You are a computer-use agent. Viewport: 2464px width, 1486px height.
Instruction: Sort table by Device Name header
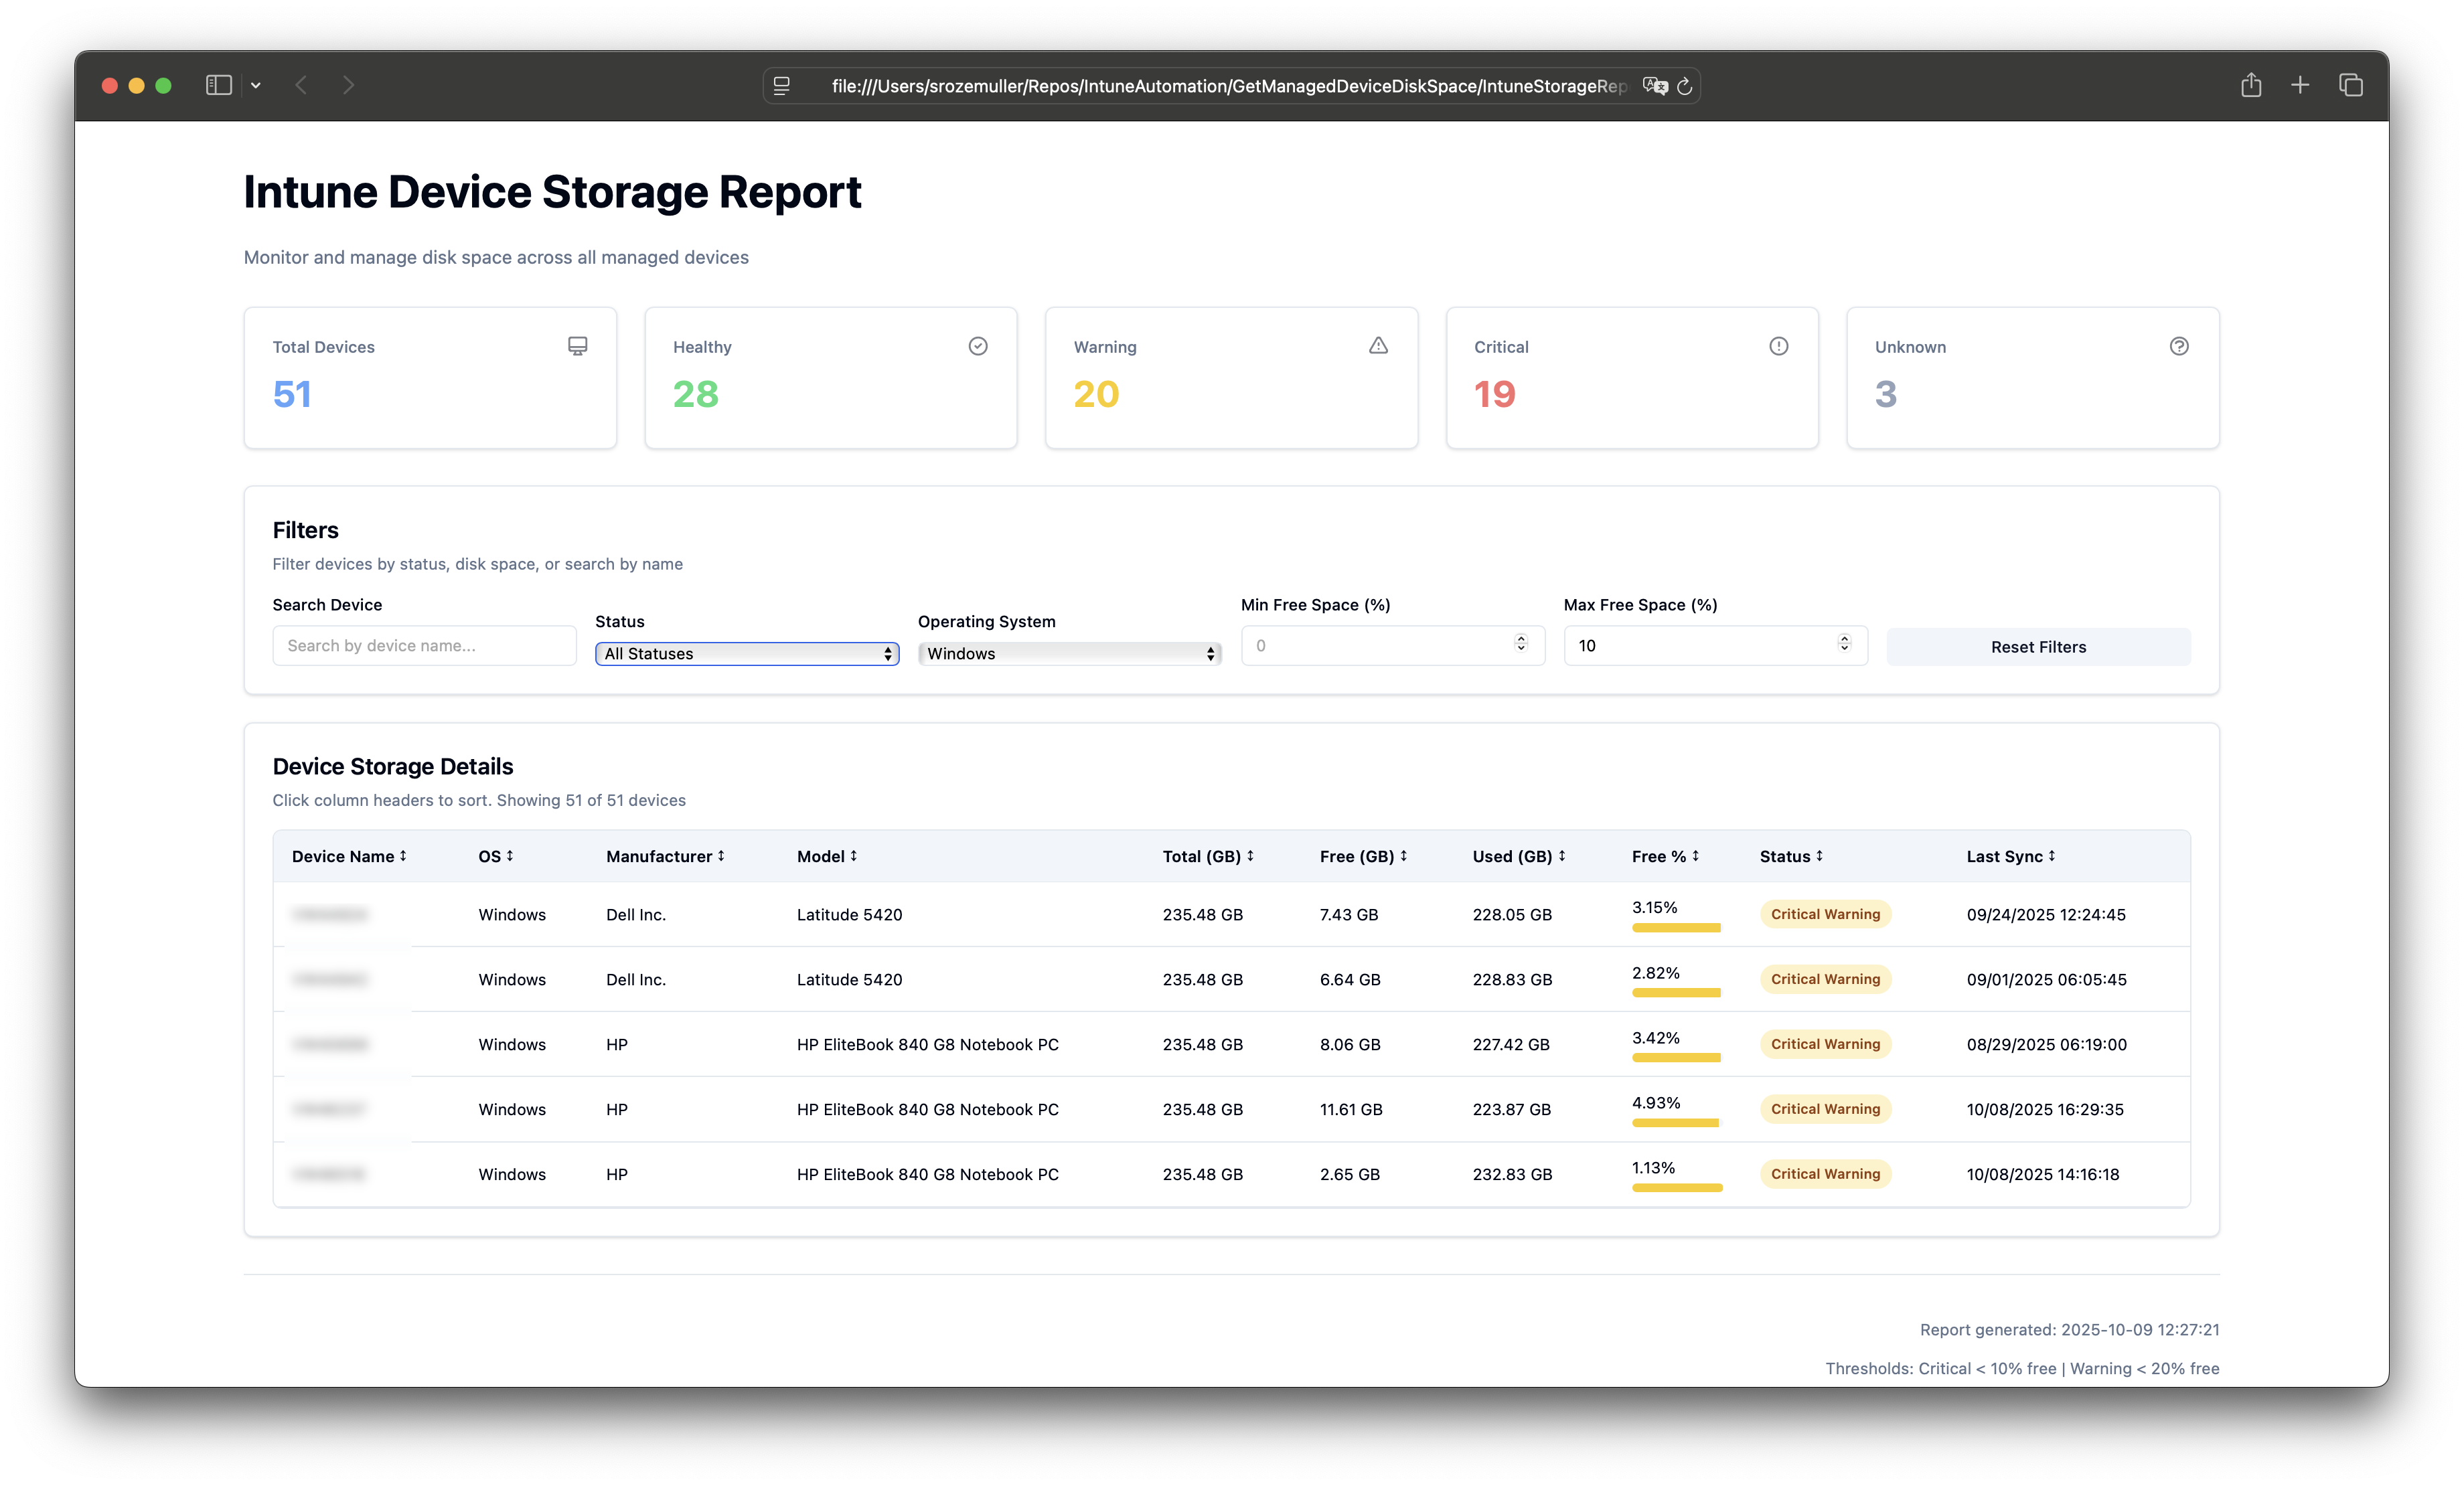348,857
